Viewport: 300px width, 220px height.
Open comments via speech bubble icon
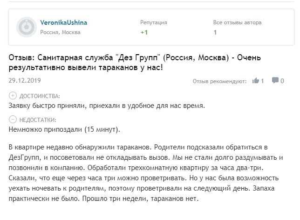tap(275, 81)
